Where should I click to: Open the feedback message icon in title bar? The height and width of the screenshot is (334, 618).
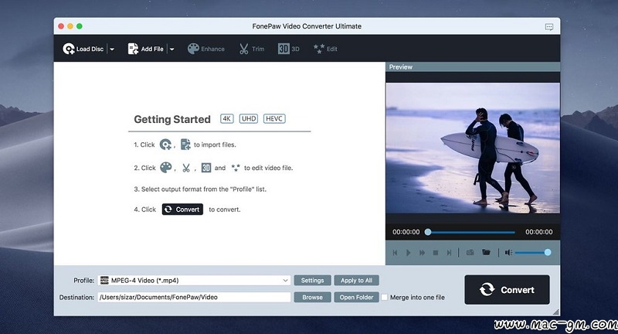(x=549, y=27)
